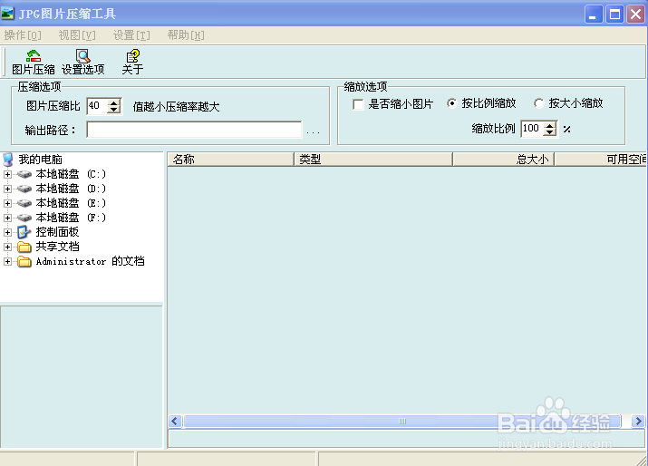Screen dimensions: 648x466
Task: Expand the 控制面板 tree node
Action: [x=7, y=232]
